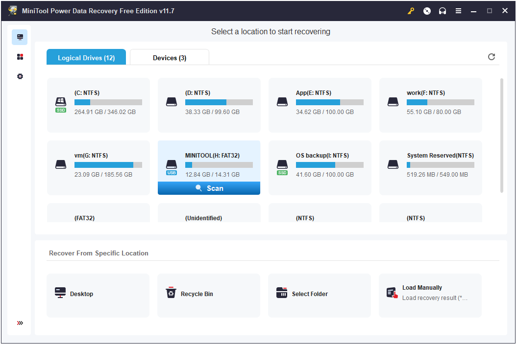Click the C: drive usage bar
The height and width of the screenshot is (345, 517).
pyautogui.click(x=108, y=102)
